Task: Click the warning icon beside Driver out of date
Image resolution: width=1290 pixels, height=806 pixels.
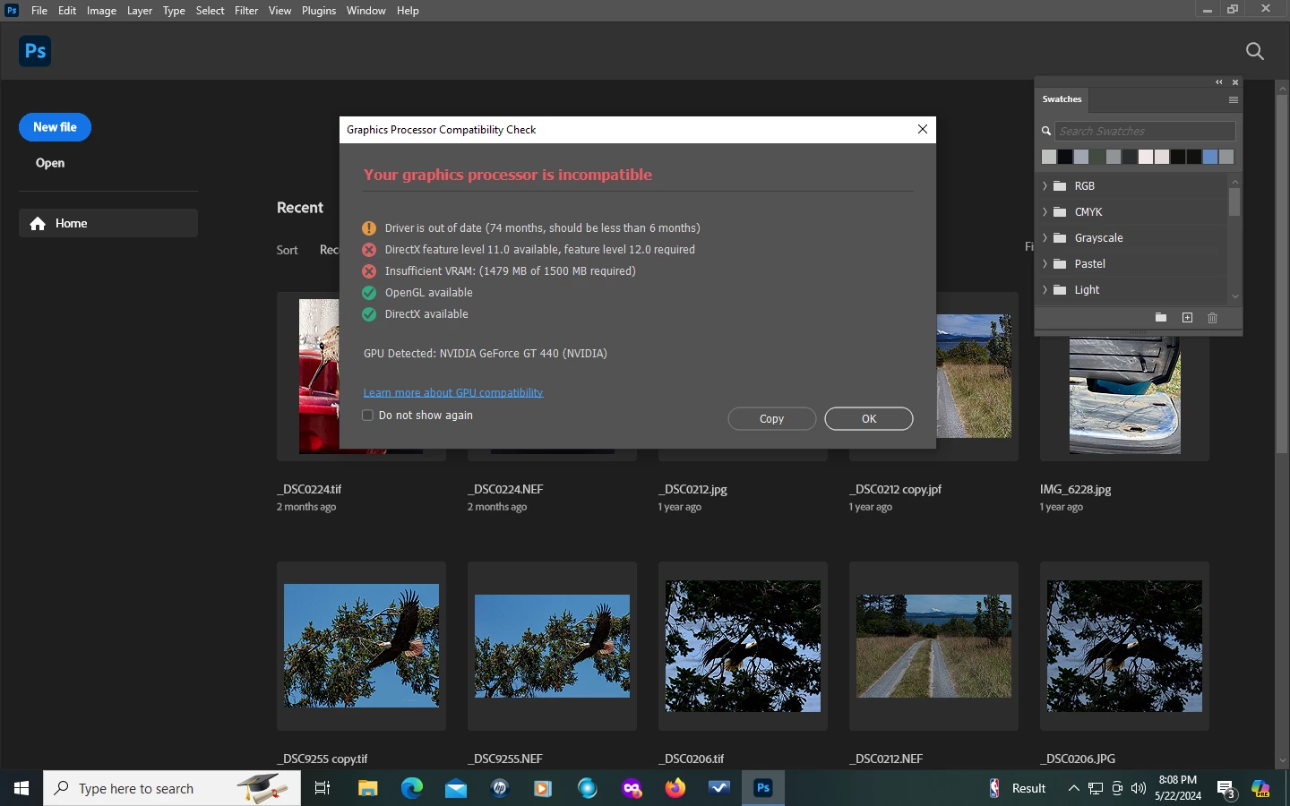Action: point(368,228)
